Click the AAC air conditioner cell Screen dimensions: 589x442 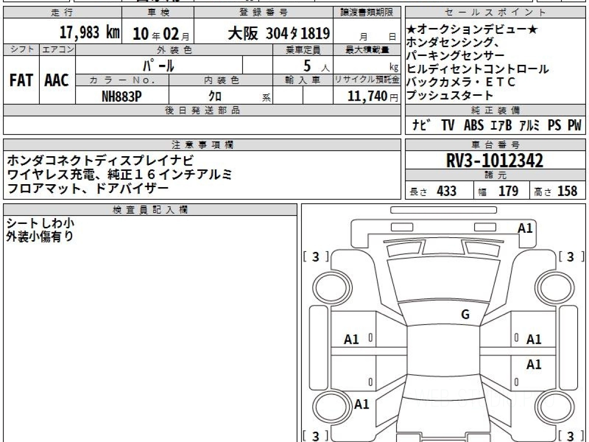coord(57,81)
